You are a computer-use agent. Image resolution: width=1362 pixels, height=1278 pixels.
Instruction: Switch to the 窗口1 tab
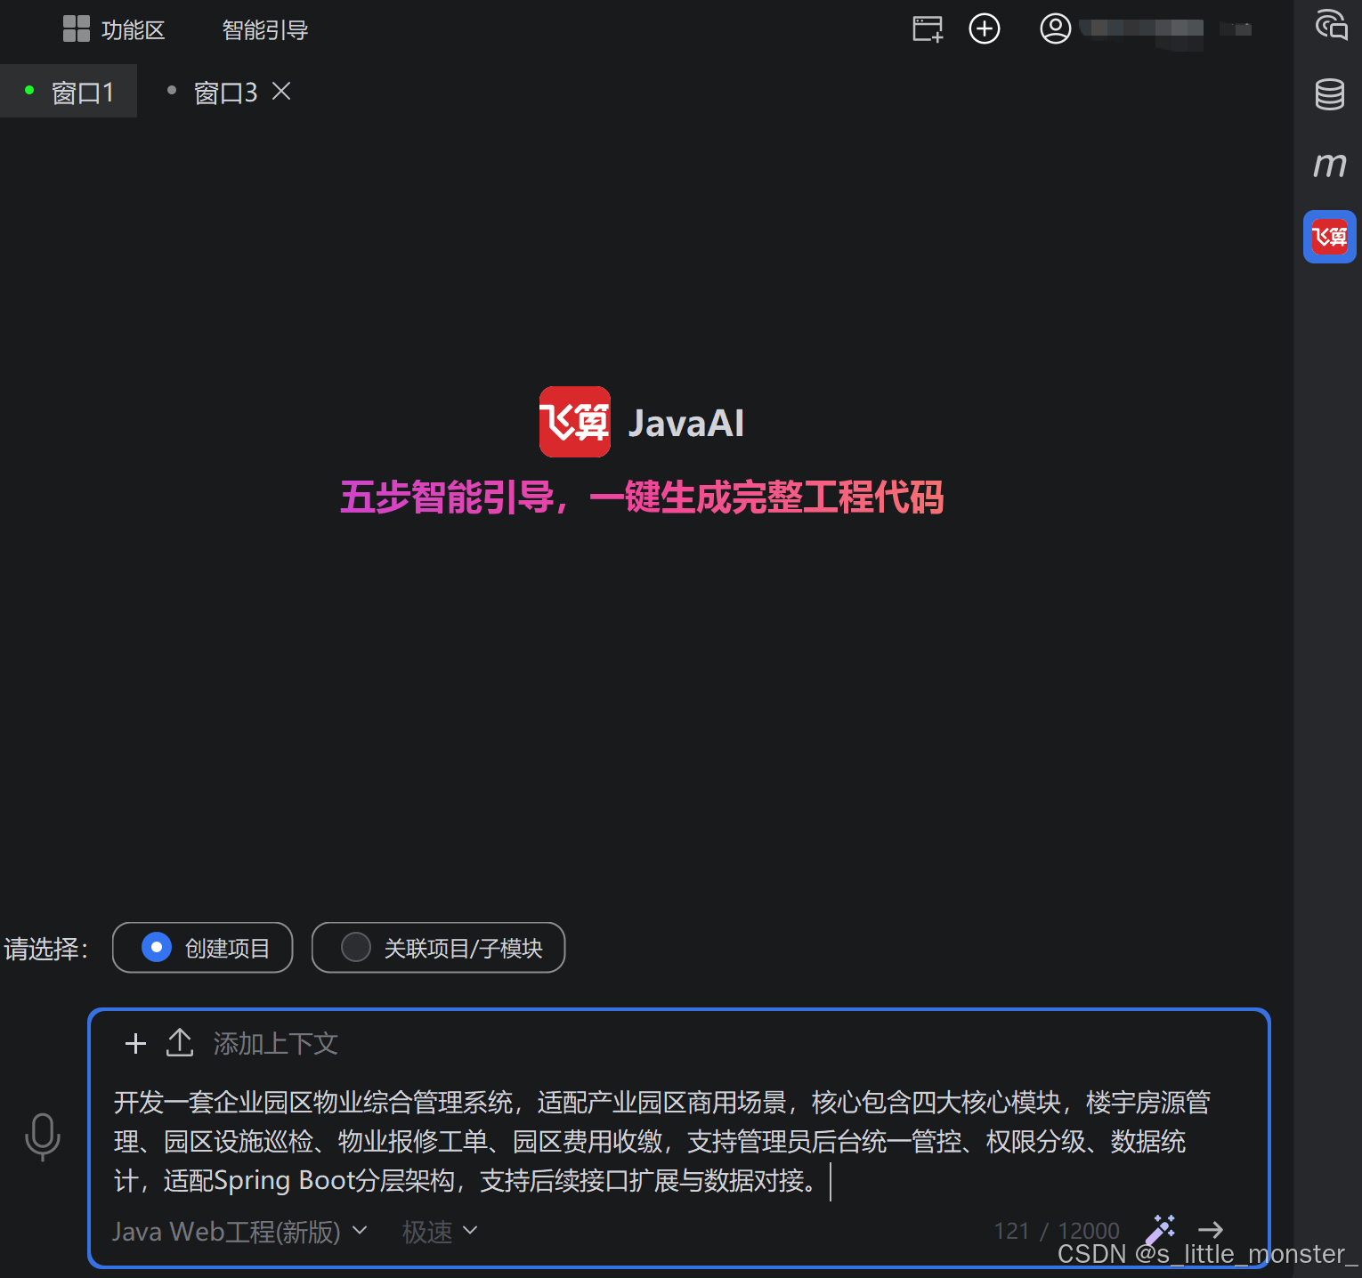(69, 91)
